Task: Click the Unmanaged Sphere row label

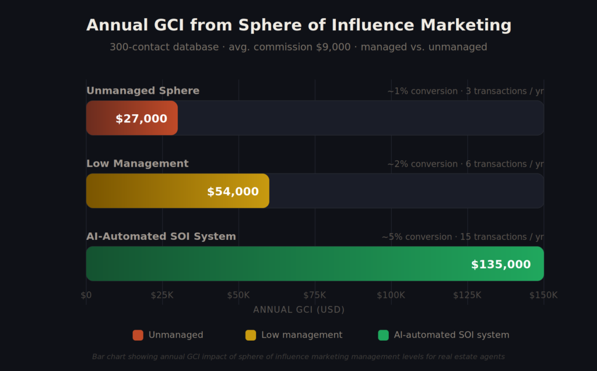Action: point(143,90)
